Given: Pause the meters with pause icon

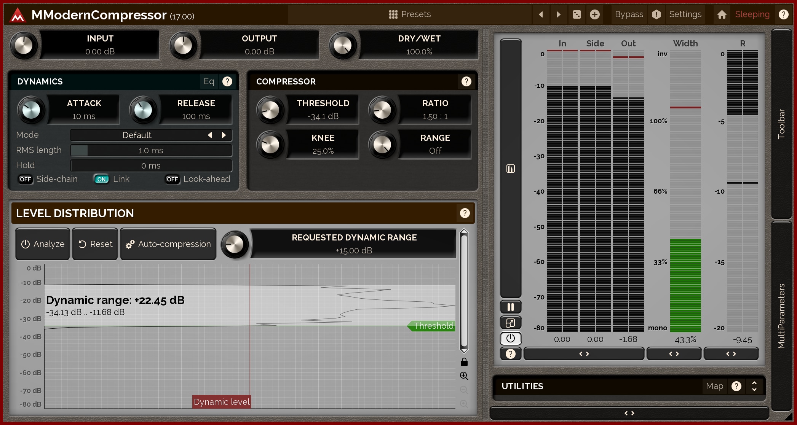Looking at the screenshot, I should [x=510, y=307].
